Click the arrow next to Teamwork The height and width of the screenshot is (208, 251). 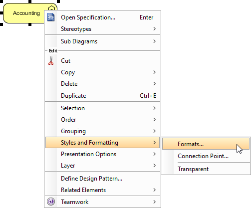155,202
